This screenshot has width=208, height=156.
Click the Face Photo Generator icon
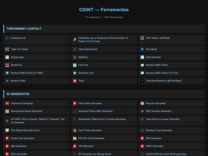pos(75,131)
